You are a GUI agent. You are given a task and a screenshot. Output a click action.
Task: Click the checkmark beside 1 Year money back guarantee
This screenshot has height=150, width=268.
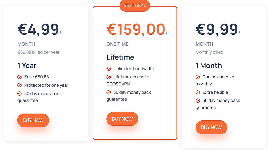pos(20,93)
